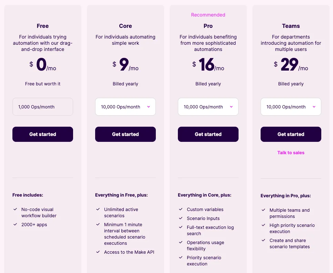Click checkmark icon next to 2000+ apps

[15, 224]
